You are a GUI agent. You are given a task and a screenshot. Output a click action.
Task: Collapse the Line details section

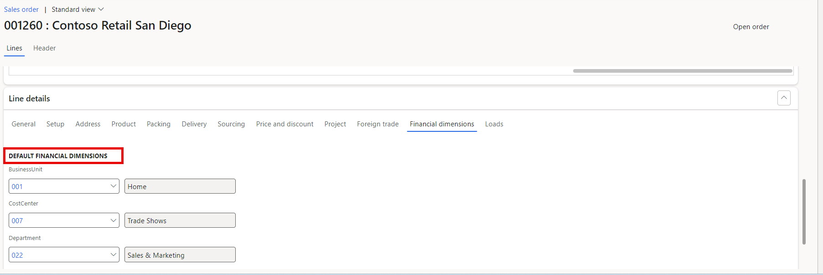point(783,98)
